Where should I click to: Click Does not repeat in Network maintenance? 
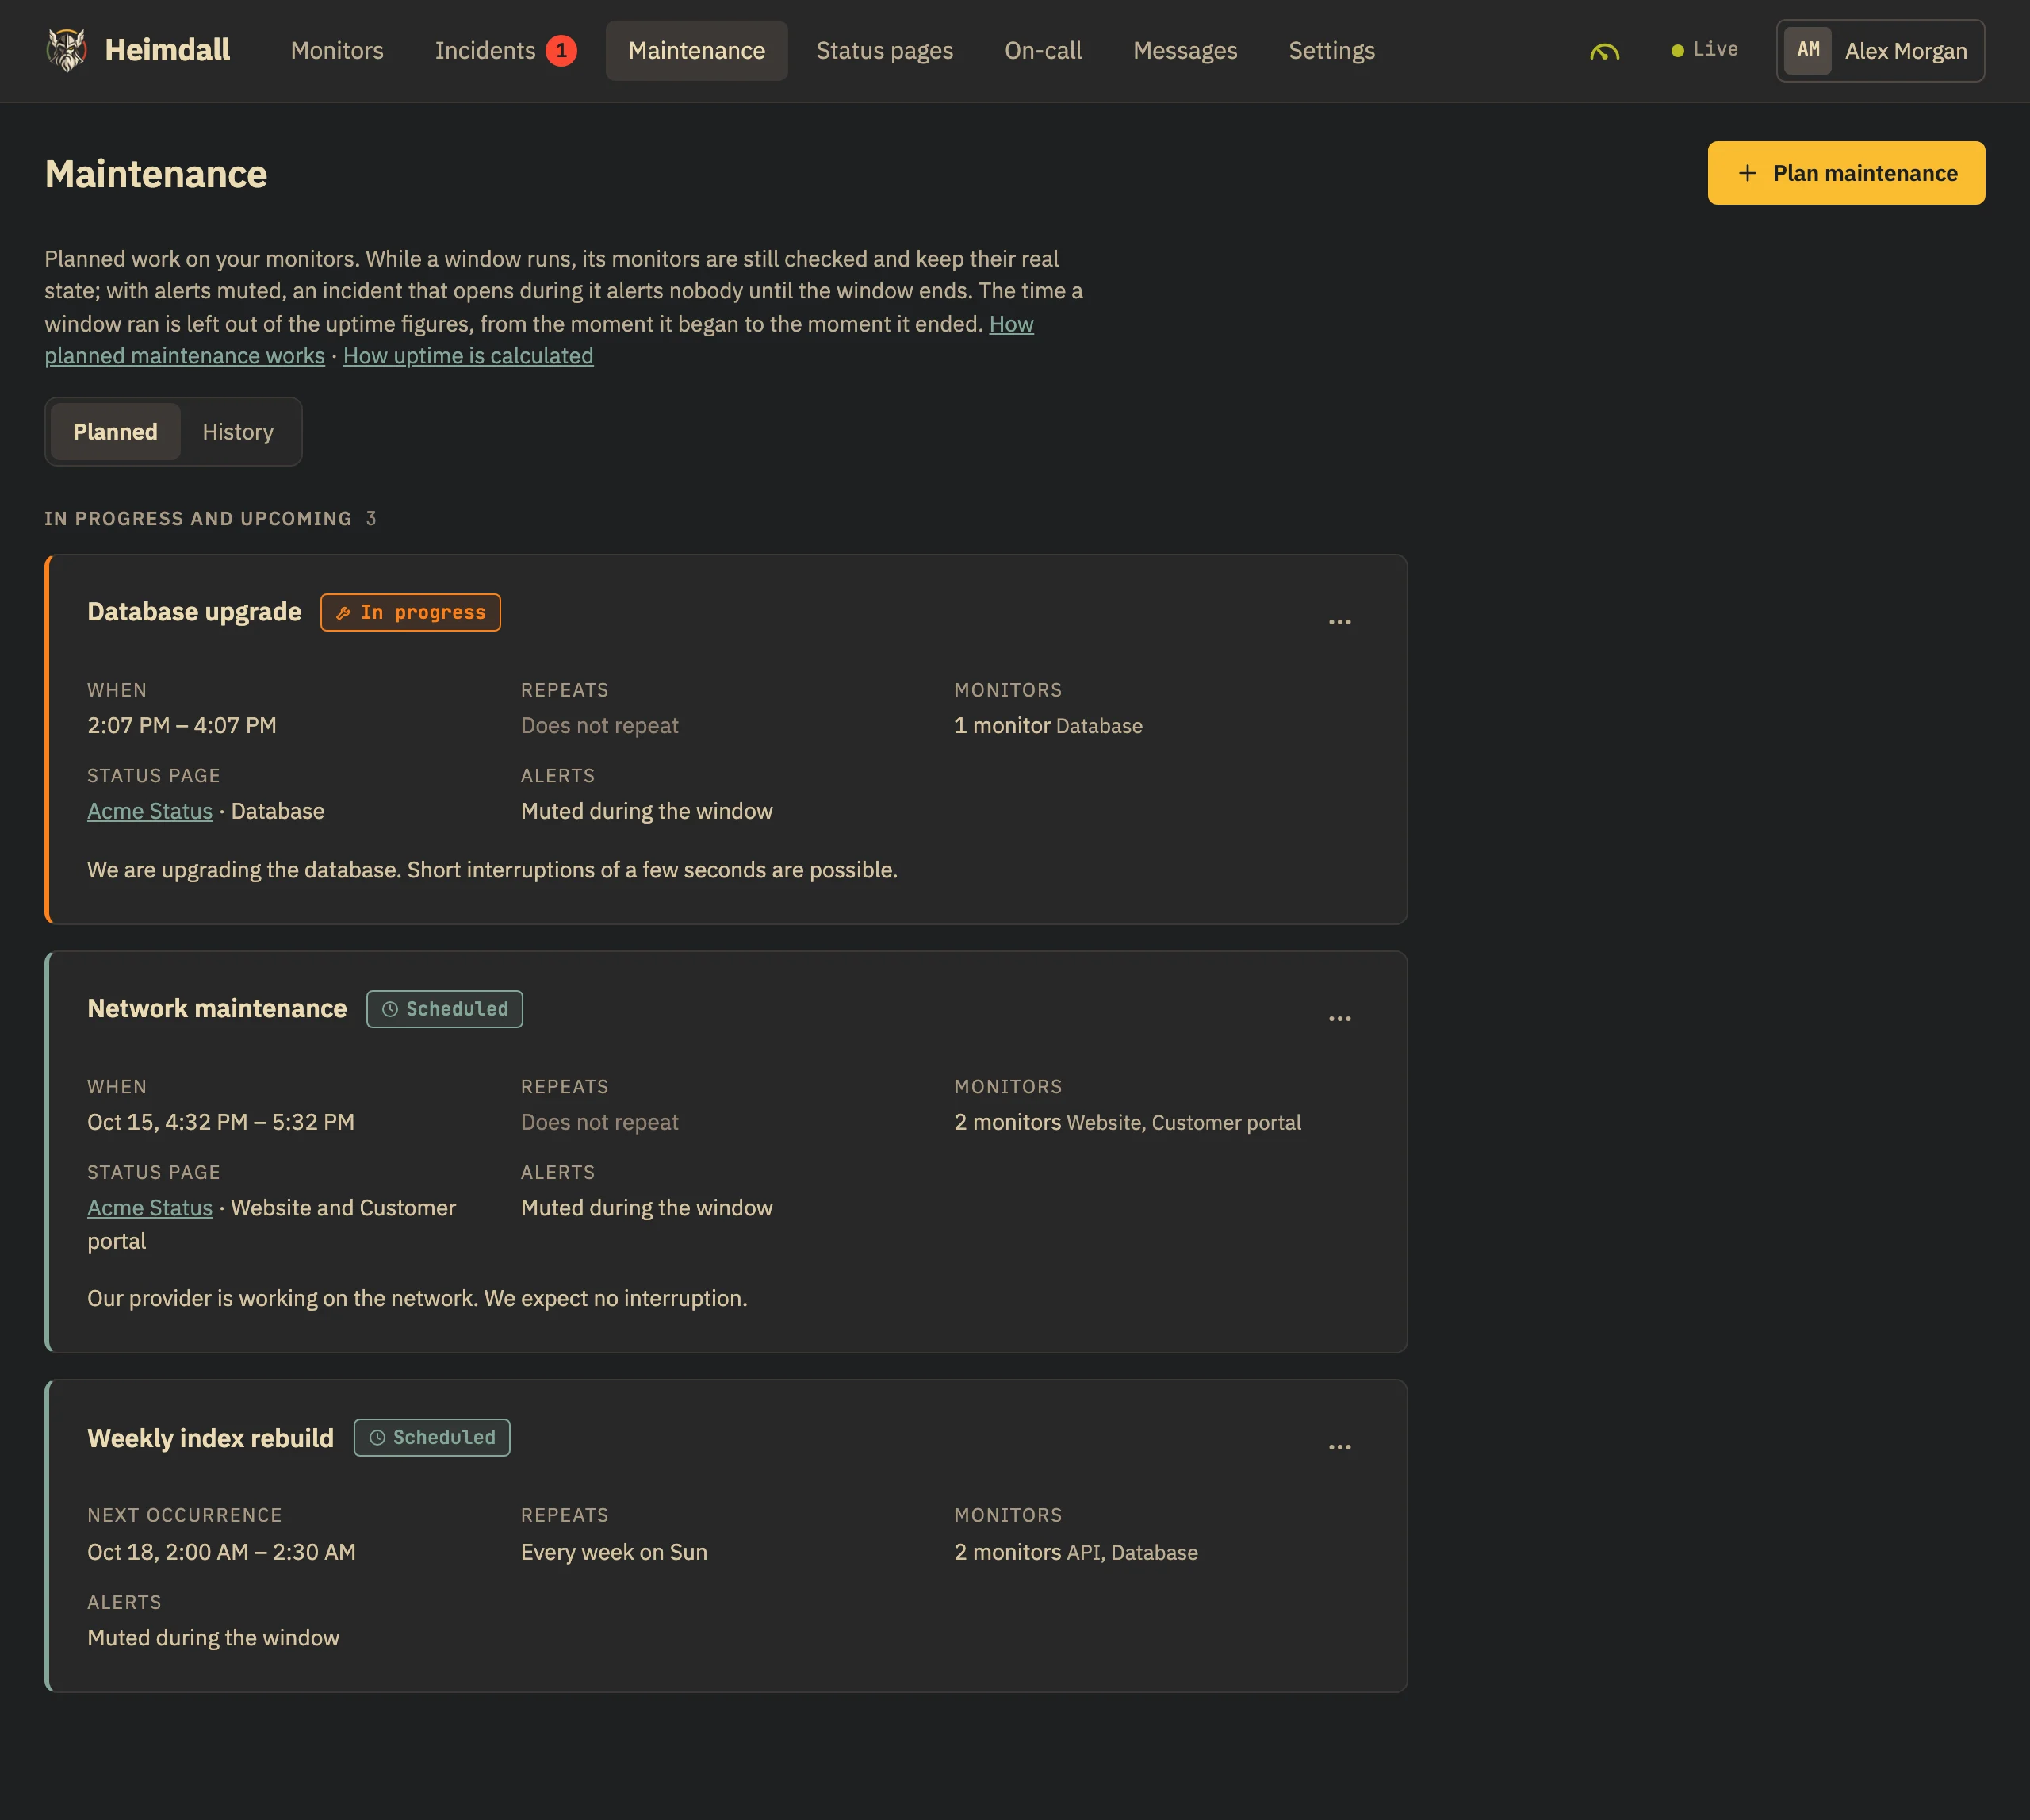tap(599, 1122)
